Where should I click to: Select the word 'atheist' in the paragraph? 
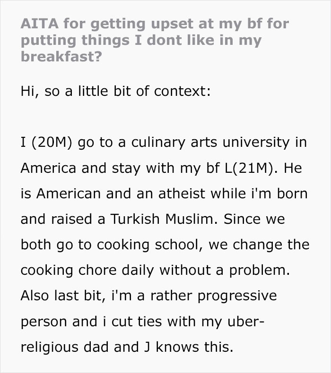pyautogui.click(x=182, y=193)
